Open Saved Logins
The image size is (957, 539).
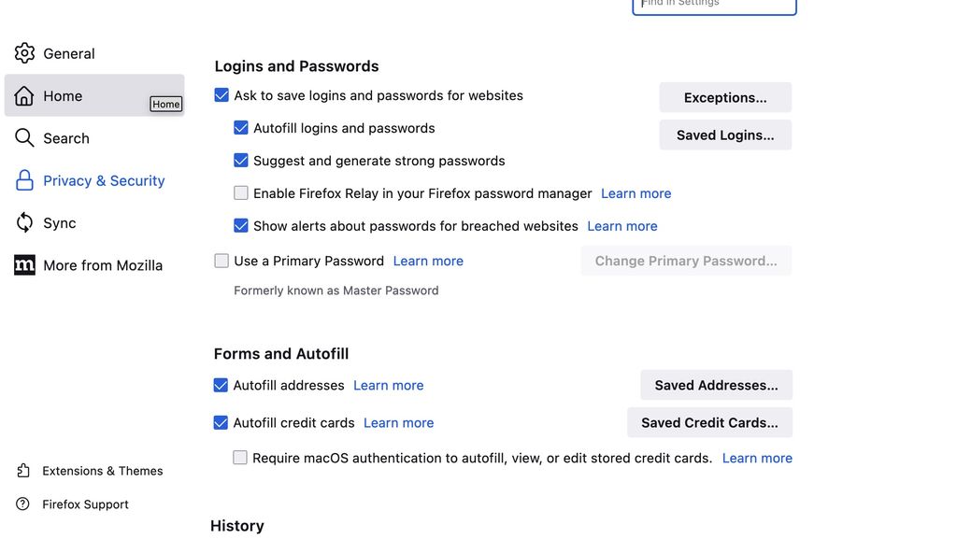click(x=725, y=135)
